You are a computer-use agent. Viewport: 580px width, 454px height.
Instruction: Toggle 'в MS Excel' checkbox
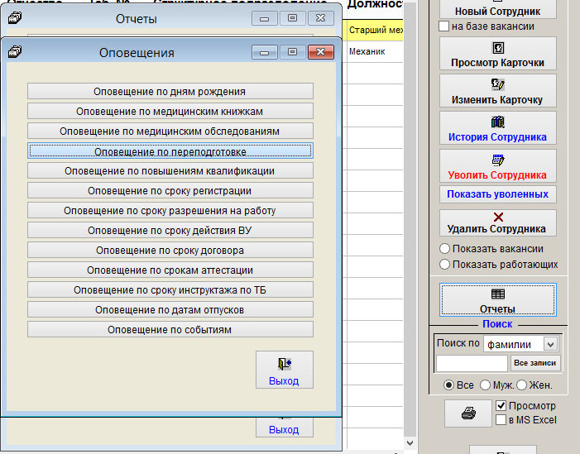point(501,420)
